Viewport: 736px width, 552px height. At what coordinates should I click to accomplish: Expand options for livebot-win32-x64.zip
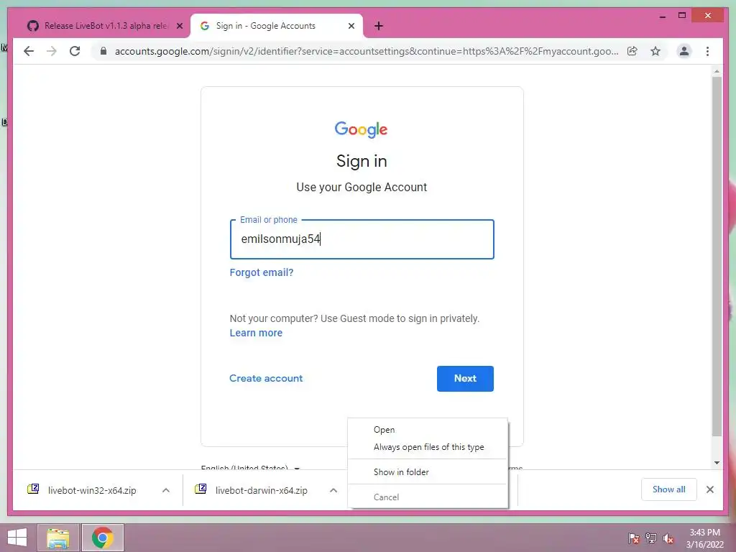166,490
